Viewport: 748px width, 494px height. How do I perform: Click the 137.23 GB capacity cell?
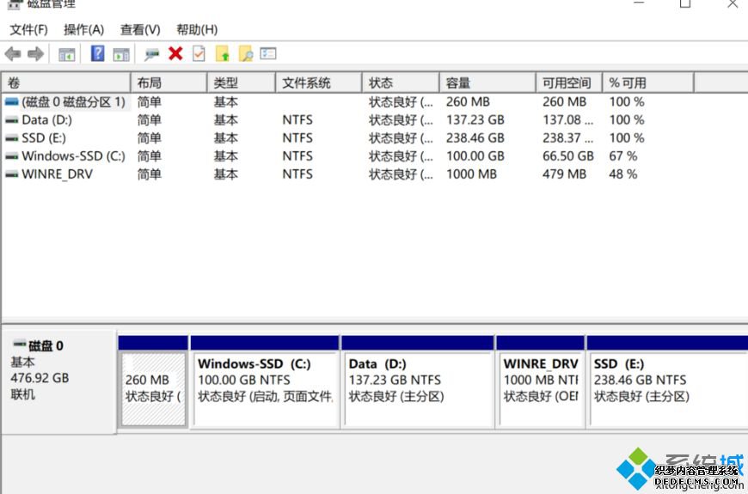[x=475, y=120]
